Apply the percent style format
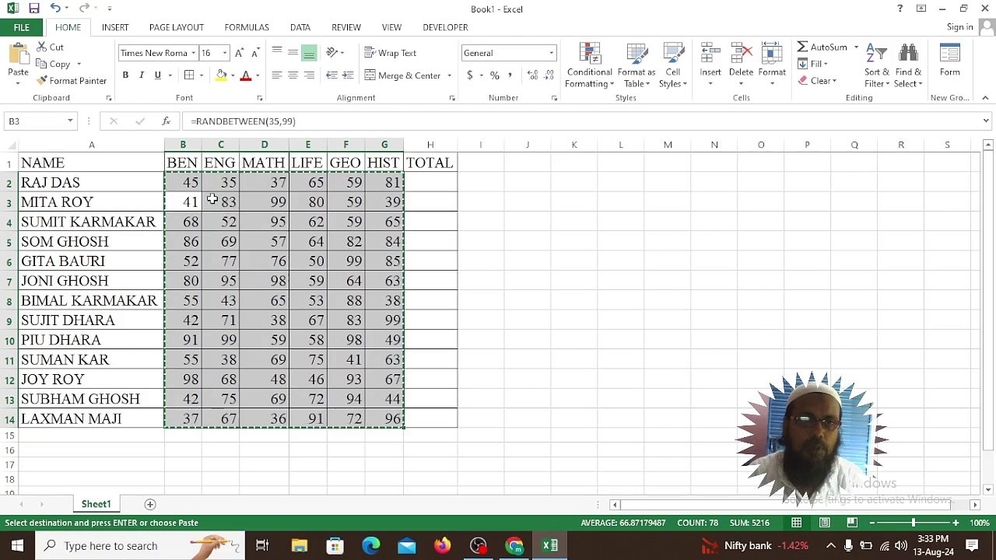The image size is (996, 560). [x=494, y=75]
